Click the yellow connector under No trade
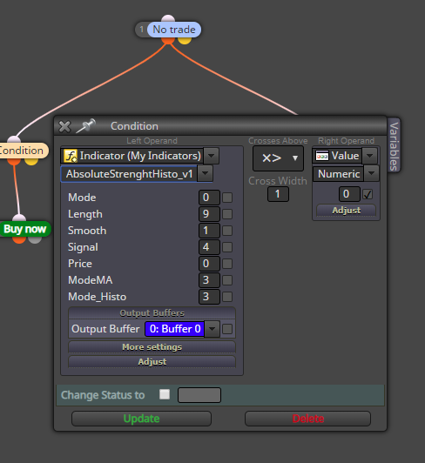425x463 pixels. tap(185, 40)
